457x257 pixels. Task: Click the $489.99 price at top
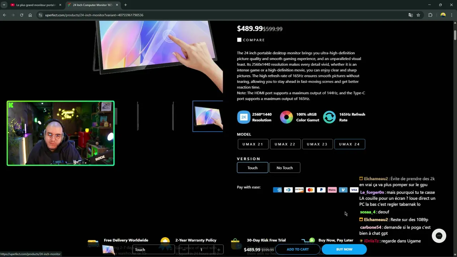click(250, 29)
